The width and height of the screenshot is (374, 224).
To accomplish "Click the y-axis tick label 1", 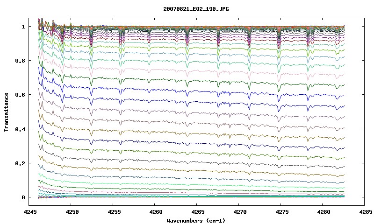I will tap(23, 27).
